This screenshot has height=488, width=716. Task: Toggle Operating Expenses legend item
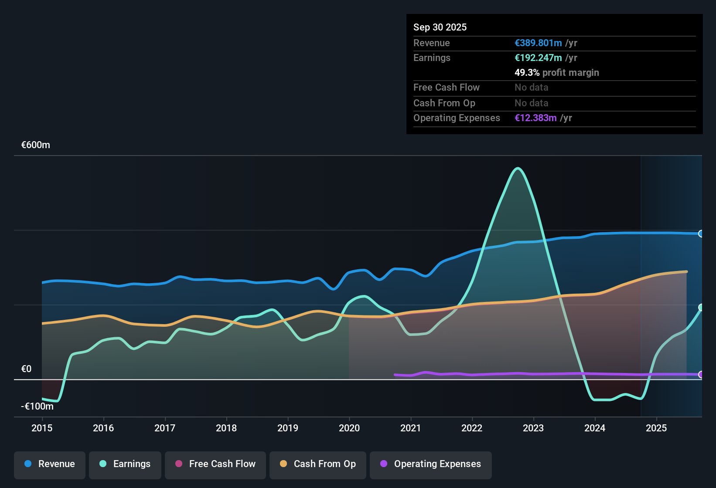431,464
